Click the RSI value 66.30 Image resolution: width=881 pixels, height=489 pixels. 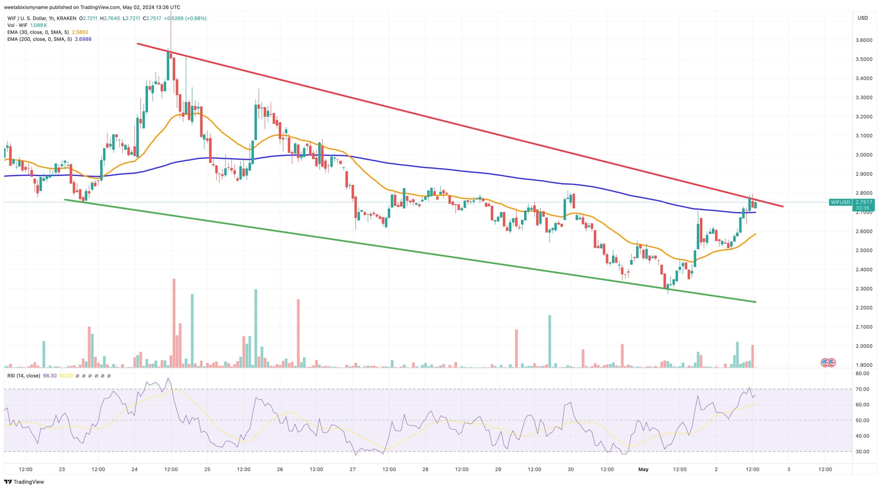(x=50, y=376)
